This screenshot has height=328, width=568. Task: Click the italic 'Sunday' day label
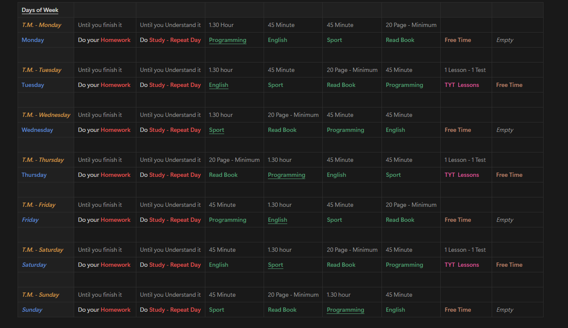(32, 310)
